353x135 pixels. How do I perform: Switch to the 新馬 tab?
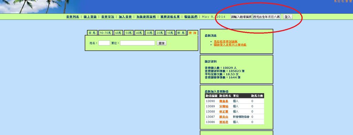[181, 33]
